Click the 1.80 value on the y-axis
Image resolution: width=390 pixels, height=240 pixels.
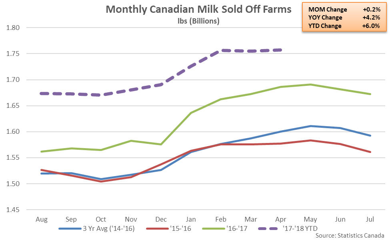click(x=14, y=28)
